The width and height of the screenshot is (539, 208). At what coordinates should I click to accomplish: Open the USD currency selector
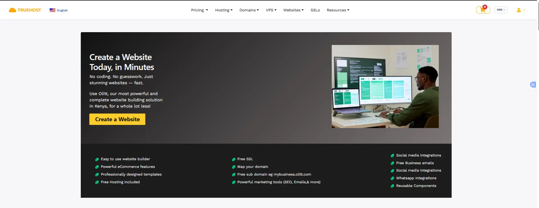click(x=501, y=10)
